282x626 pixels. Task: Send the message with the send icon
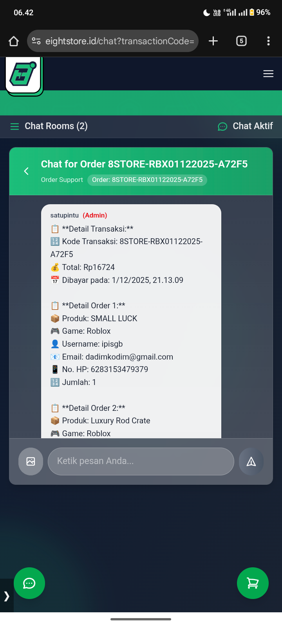pos(251,461)
